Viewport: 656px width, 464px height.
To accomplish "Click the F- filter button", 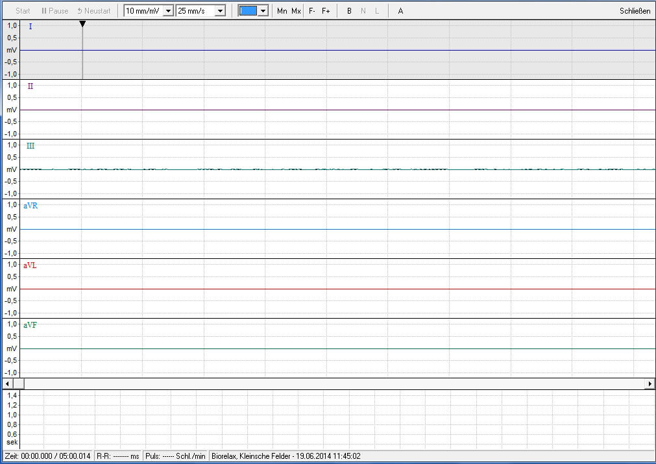I will (311, 11).
